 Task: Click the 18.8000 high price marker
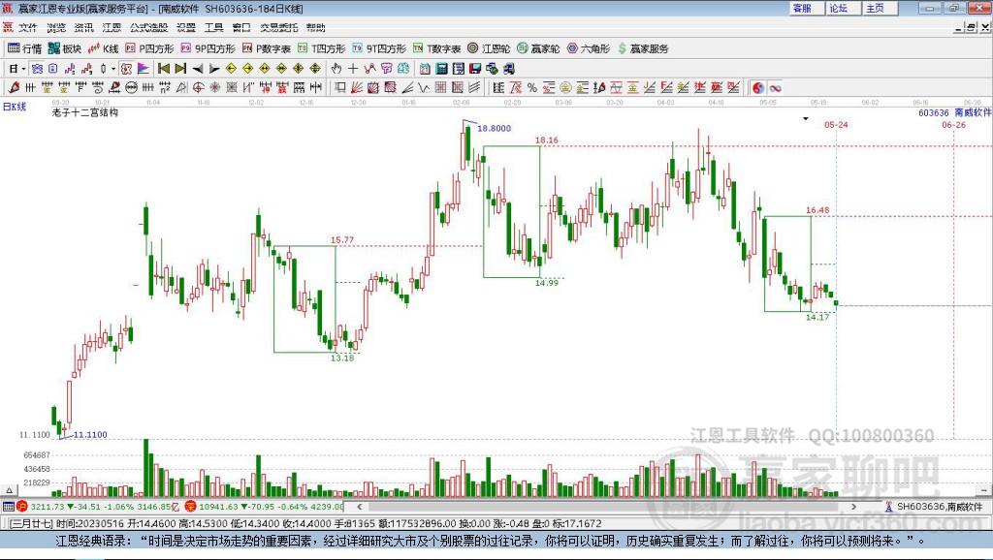click(x=494, y=129)
